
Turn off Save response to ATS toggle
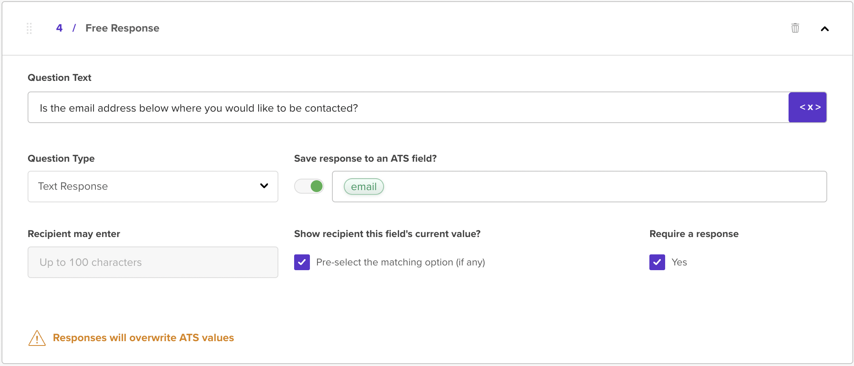pos(309,186)
